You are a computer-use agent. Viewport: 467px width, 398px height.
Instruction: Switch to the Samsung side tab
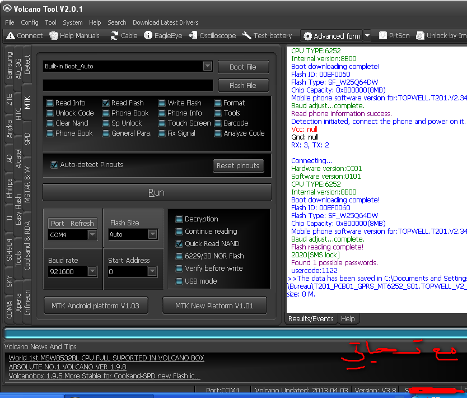[10, 66]
